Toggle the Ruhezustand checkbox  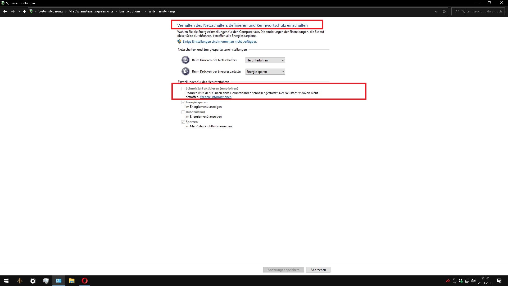pos(183,112)
